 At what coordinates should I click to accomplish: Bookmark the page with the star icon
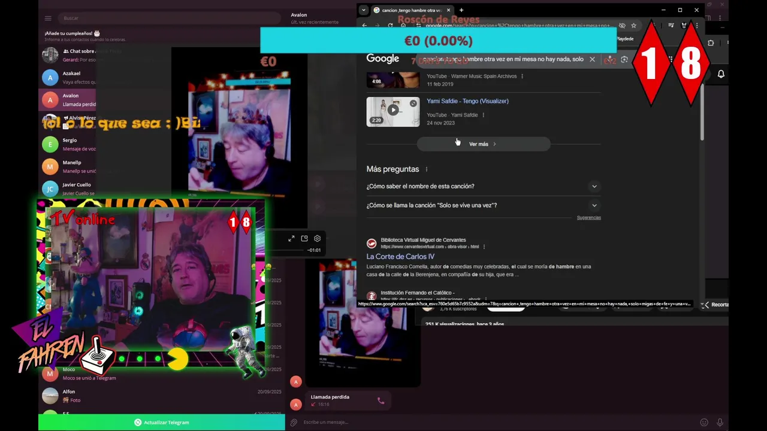pyautogui.click(x=633, y=25)
